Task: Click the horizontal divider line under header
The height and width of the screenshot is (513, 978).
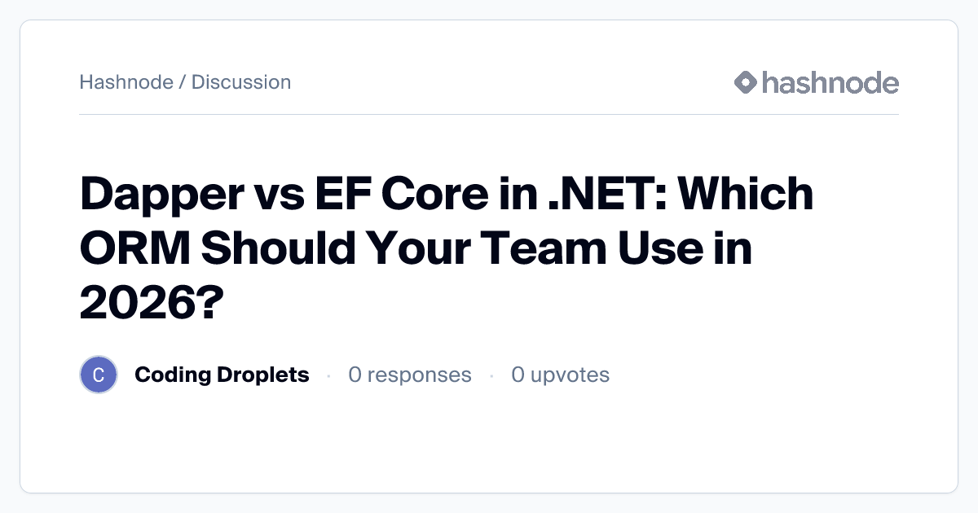Action: click(x=489, y=114)
